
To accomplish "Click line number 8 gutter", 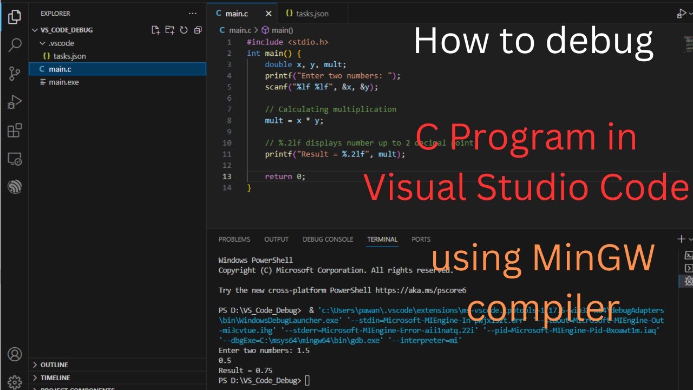I will pos(229,120).
